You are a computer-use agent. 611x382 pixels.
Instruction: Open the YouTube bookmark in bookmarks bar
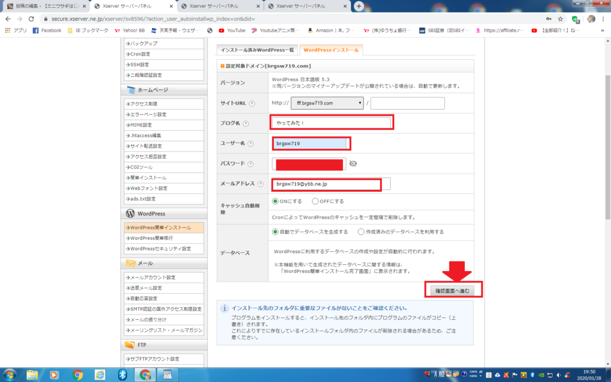[x=232, y=30]
